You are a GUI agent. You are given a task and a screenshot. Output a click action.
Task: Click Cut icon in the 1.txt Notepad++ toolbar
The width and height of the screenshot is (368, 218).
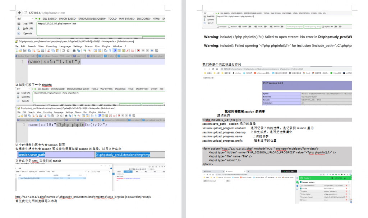pyautogui.click(x=49, y=51)
